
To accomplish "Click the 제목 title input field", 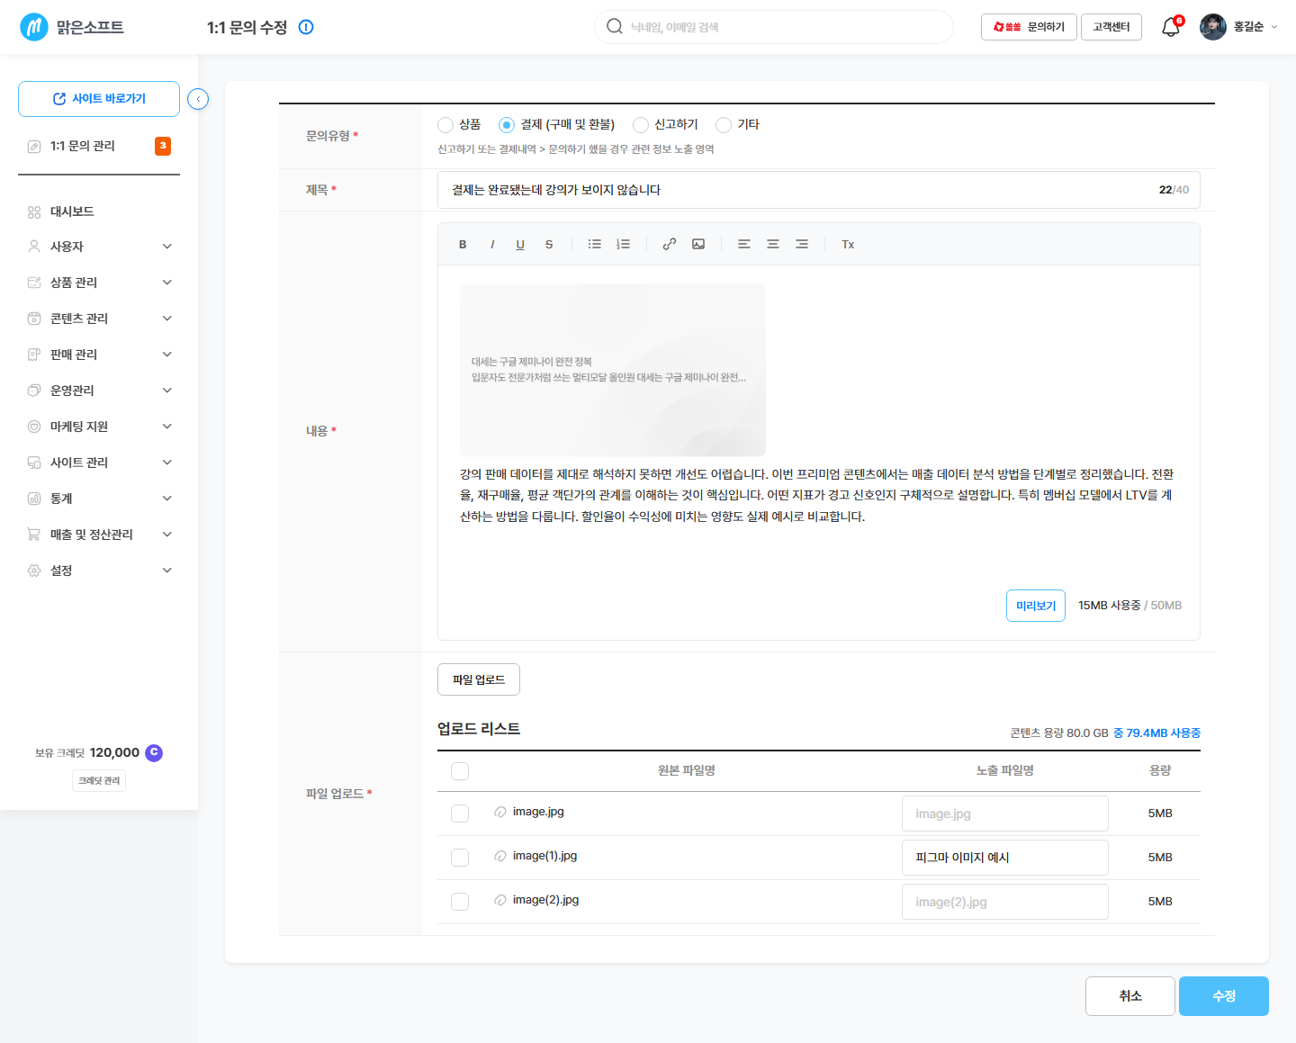I will [x=819, y=190].
